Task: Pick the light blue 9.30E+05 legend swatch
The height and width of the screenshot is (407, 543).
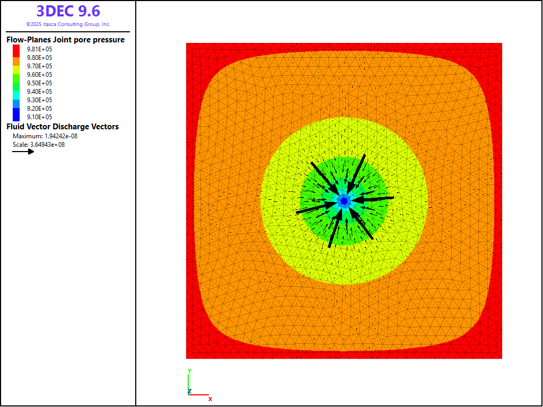Action: [x=16, y=100]
